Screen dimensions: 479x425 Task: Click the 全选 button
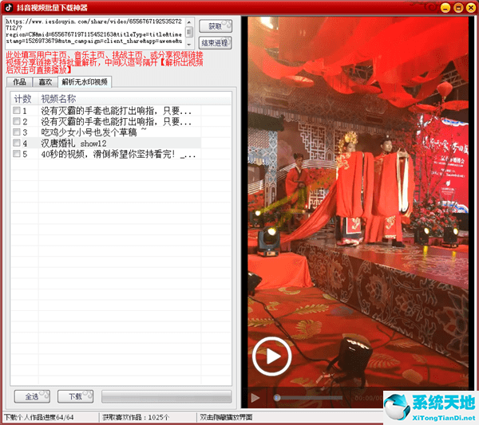pos(32,396)
